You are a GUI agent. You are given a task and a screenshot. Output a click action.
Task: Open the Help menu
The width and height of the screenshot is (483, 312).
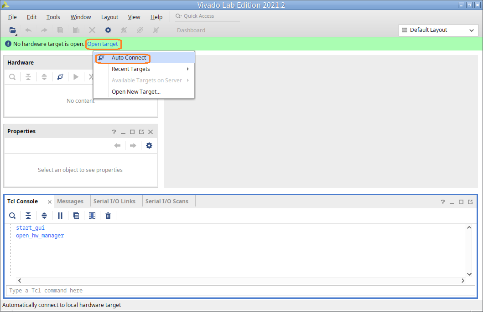pos(156,17)
